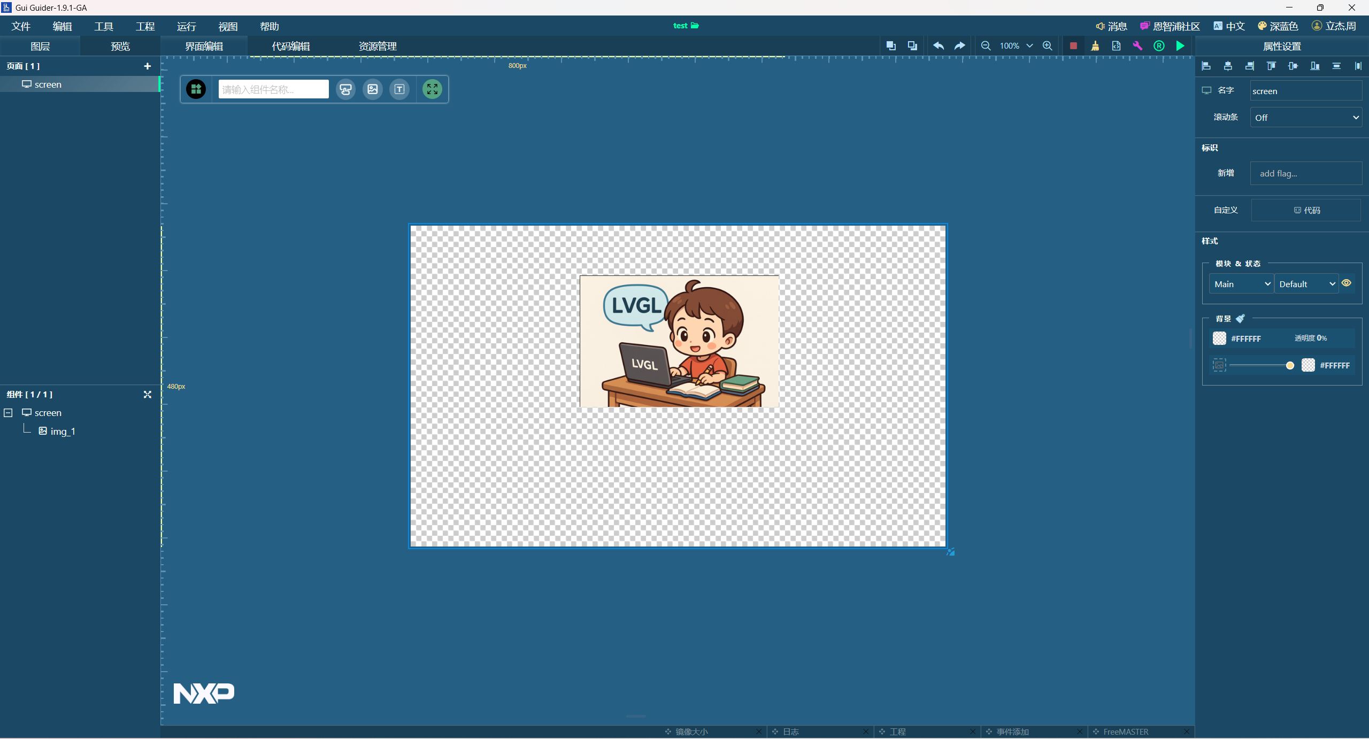Click the green fit-to-screen expand icon
Viewport: 1369px width, 739px height.
pyautogui.click(x=432, y=89)
